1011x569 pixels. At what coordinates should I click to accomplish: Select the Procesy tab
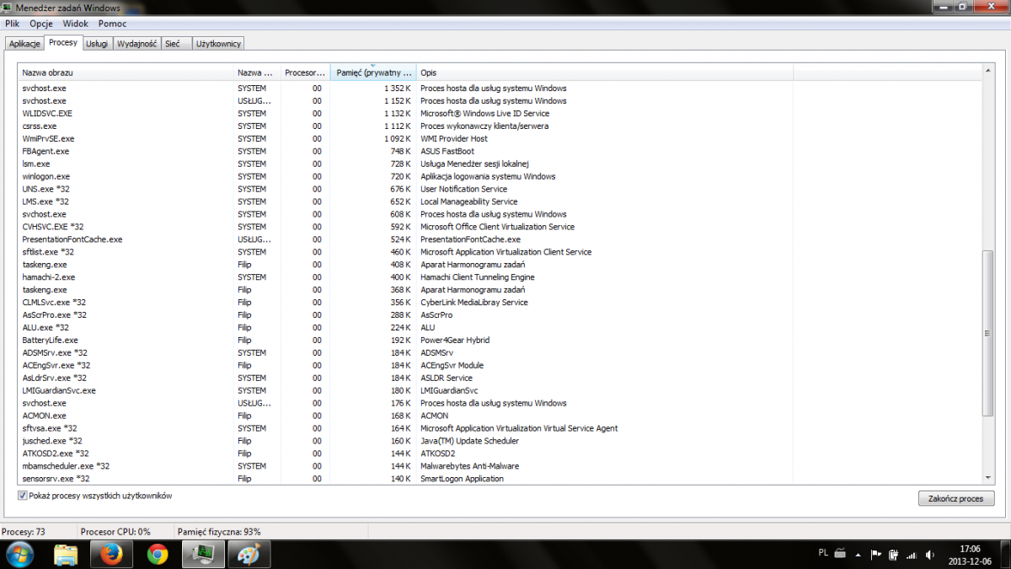click(63, 42)
